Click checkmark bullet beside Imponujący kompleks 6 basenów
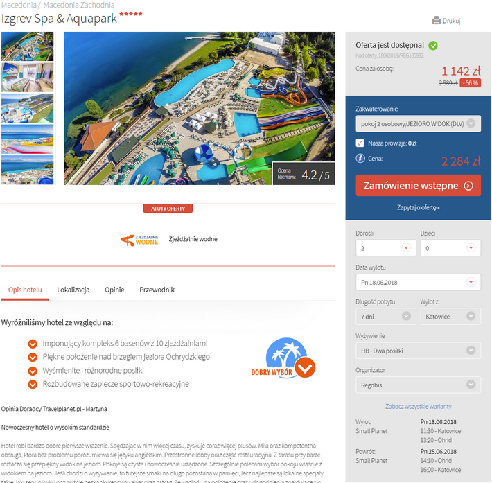This screenshot has width=492, height=483. 33,344
